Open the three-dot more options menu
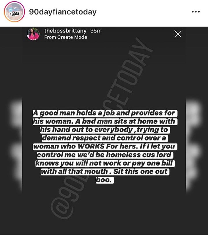The height and width of the screenshot is (235, 208). click(196, 12)
